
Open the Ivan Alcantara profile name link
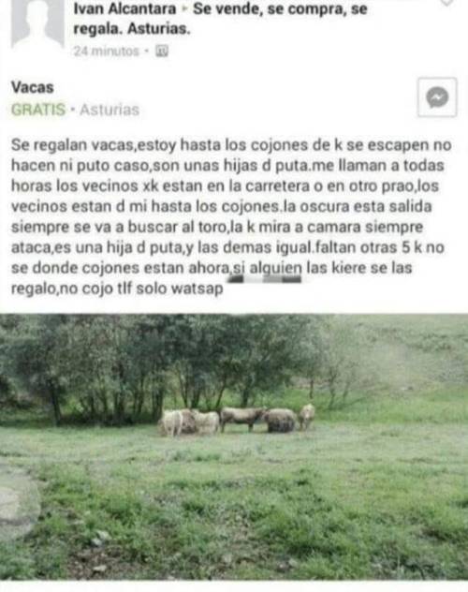coord(124,9)
